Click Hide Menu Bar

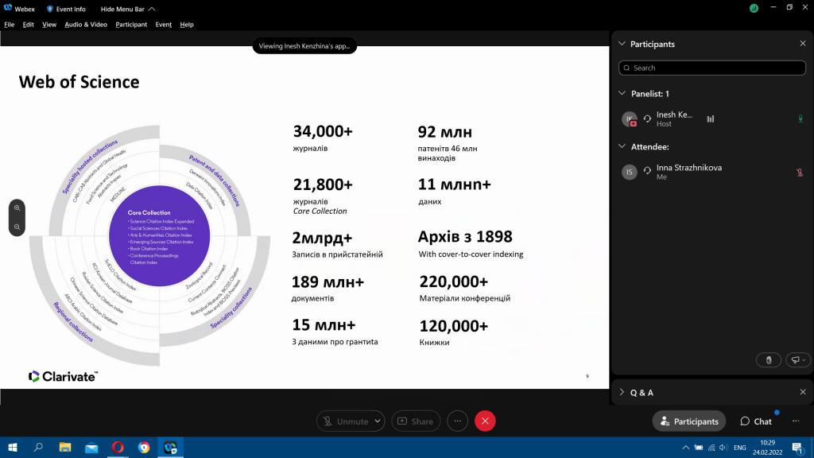point(128,9)
